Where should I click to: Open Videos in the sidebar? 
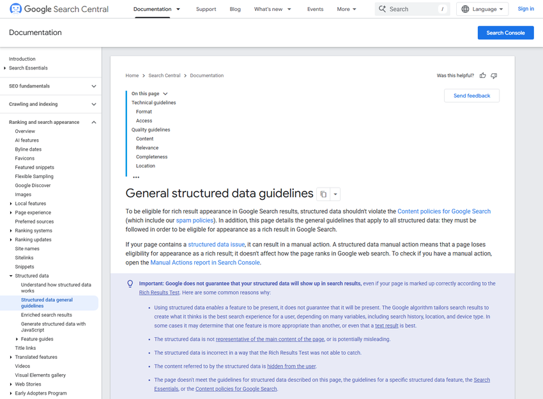[x=22, y=366]
